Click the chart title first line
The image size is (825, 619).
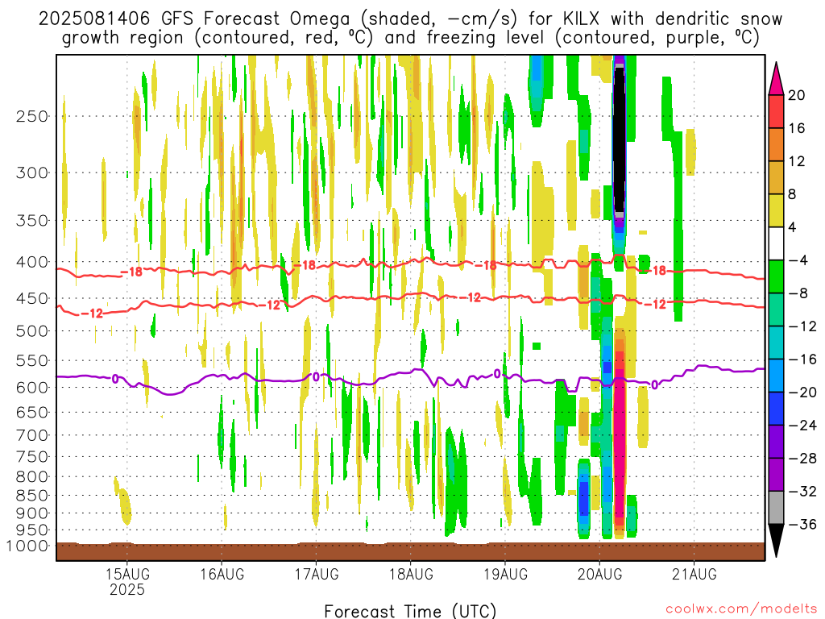click(x=410, y=19)
